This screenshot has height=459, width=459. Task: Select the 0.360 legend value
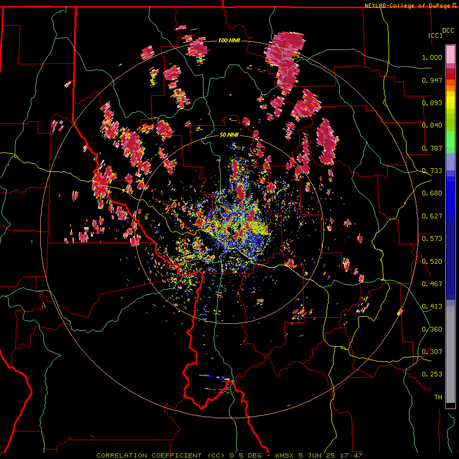point(432,329)
